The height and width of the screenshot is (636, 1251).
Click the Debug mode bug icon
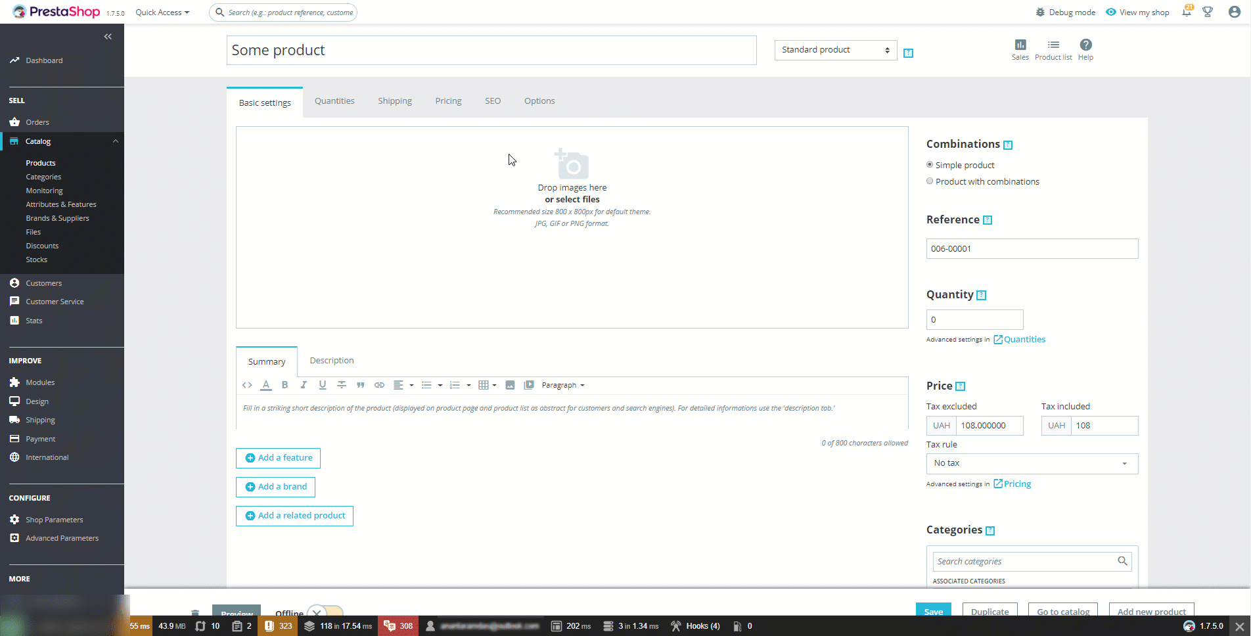coord(1040,12)
